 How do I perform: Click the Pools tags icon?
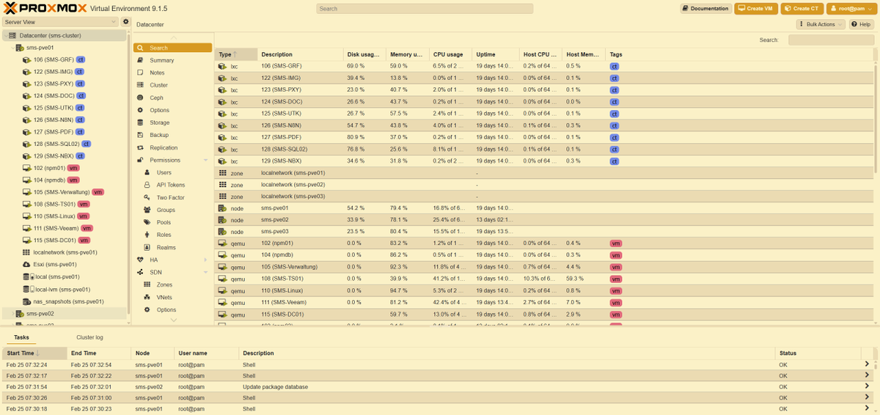(x=147, y=222)
